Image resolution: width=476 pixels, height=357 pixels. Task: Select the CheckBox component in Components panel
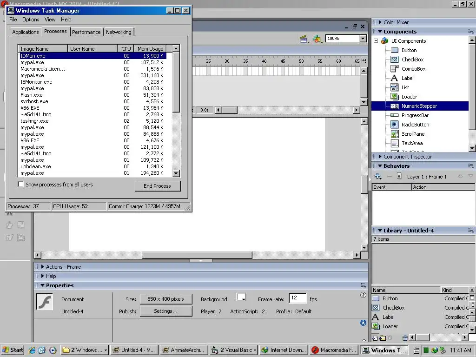(412, 59)
